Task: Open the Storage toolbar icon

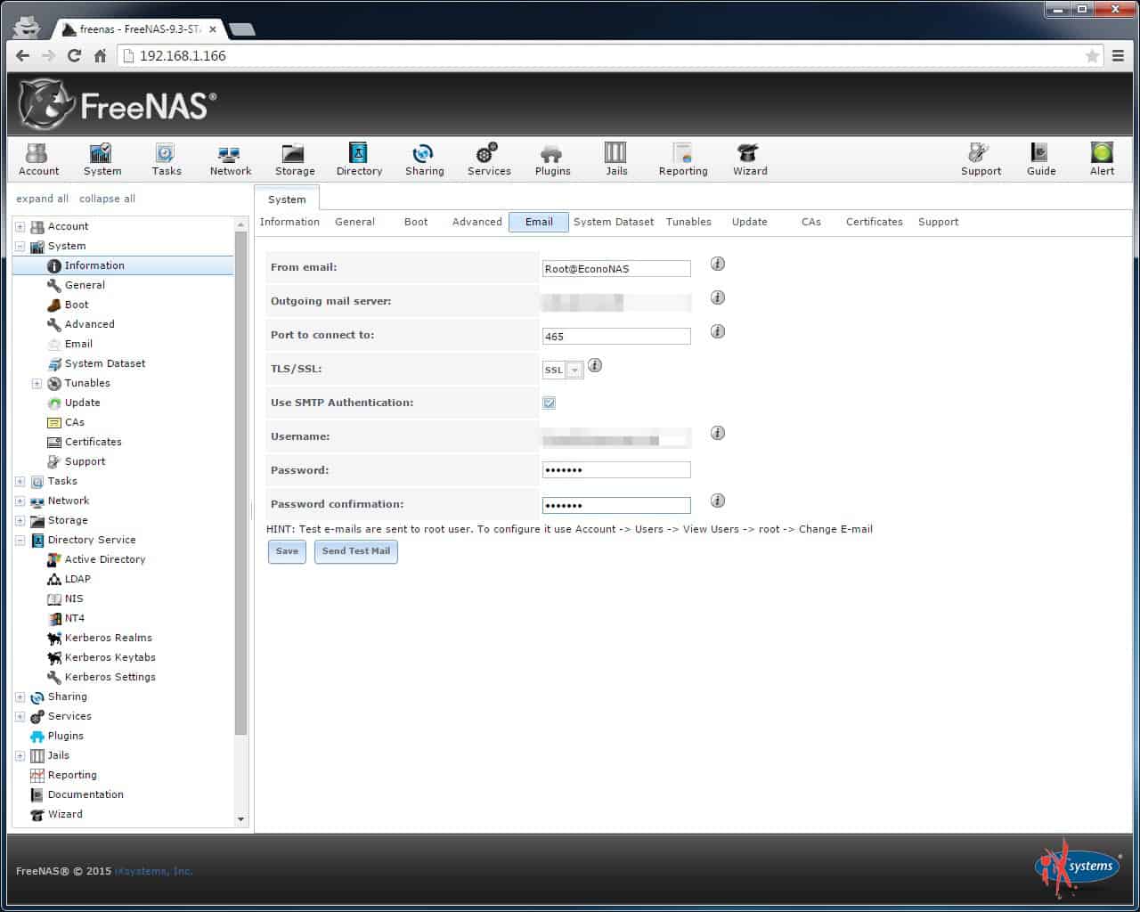Action: (x=294, y=160)
